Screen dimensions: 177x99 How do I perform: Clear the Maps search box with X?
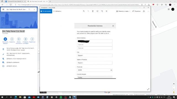(34, 9)
